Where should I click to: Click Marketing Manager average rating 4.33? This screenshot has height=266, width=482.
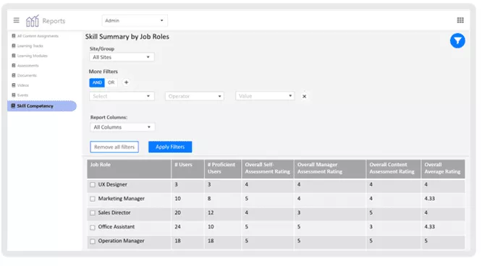(x=429, y=199)
